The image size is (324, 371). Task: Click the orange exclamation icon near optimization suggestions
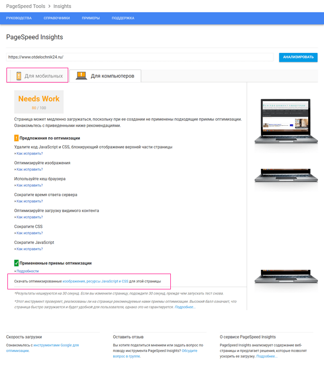point(16,138)
